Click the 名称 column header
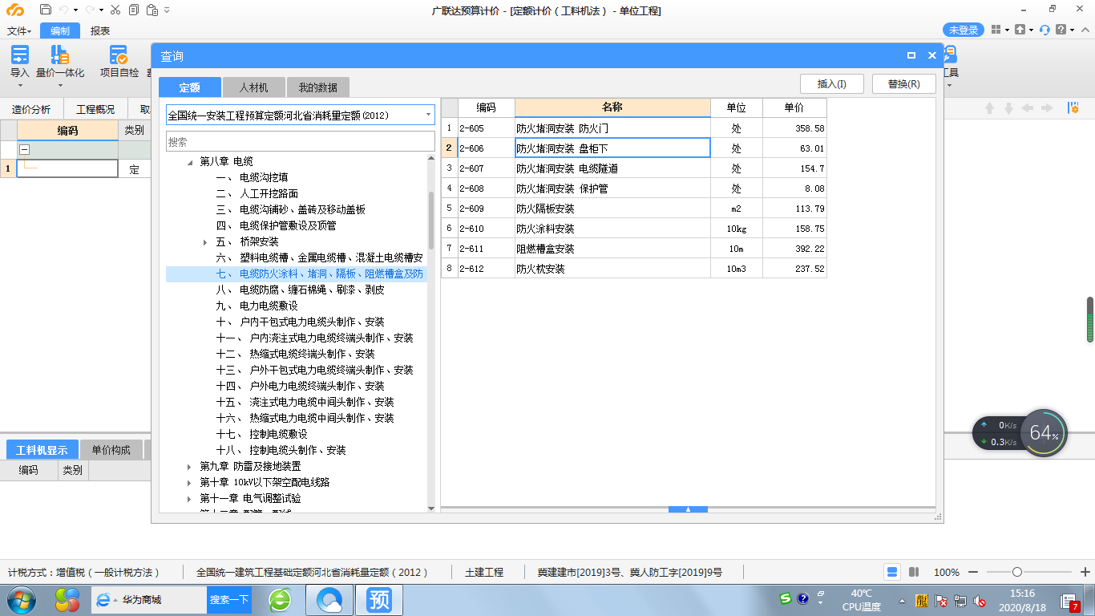The height and width of the screenshot is (616, 1095). point(612,107)
